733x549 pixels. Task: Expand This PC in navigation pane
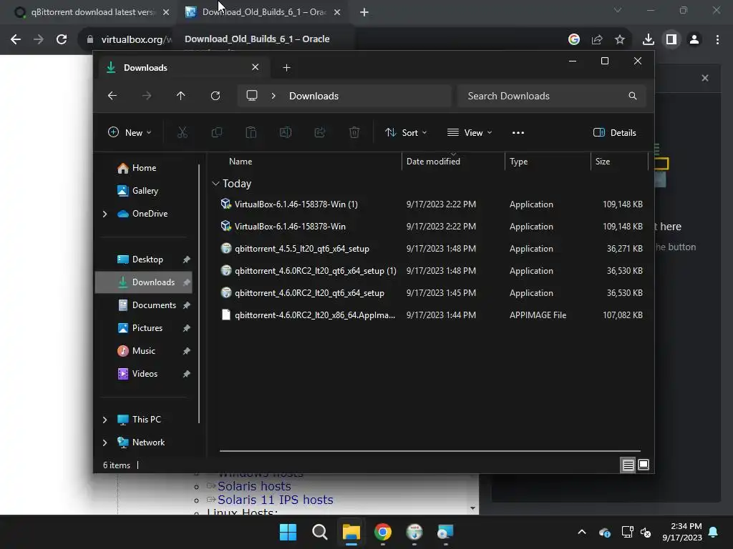[x=105, y=420]
